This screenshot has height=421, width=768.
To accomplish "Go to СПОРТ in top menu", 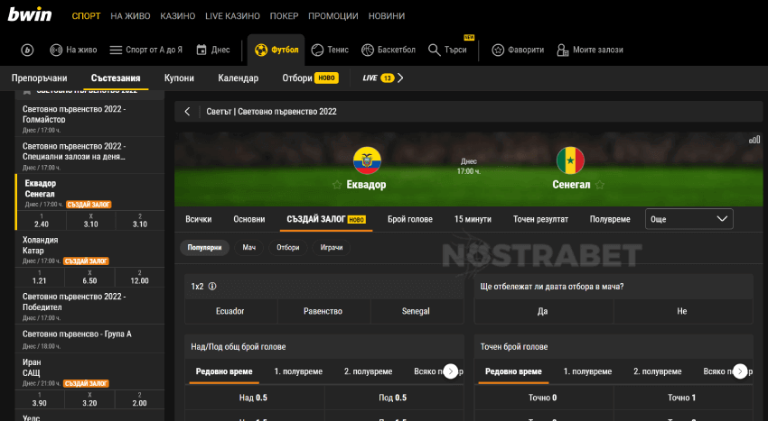I will pyautogui.click(x=86, y=16).
